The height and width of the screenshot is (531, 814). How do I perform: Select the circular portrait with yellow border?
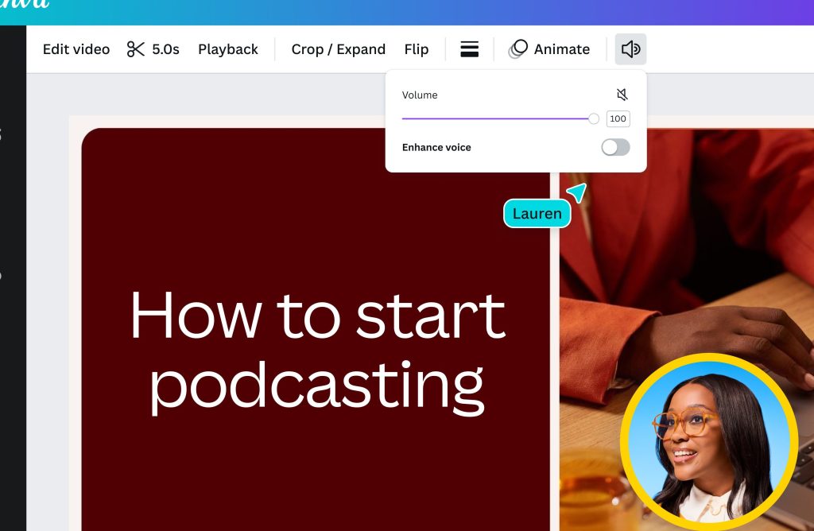click(708, 442)
